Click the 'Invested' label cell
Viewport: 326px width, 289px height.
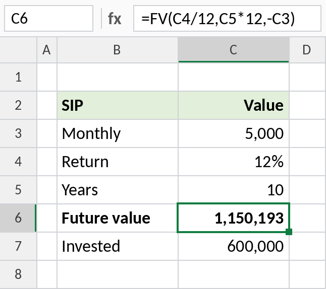tap(118, 246)
